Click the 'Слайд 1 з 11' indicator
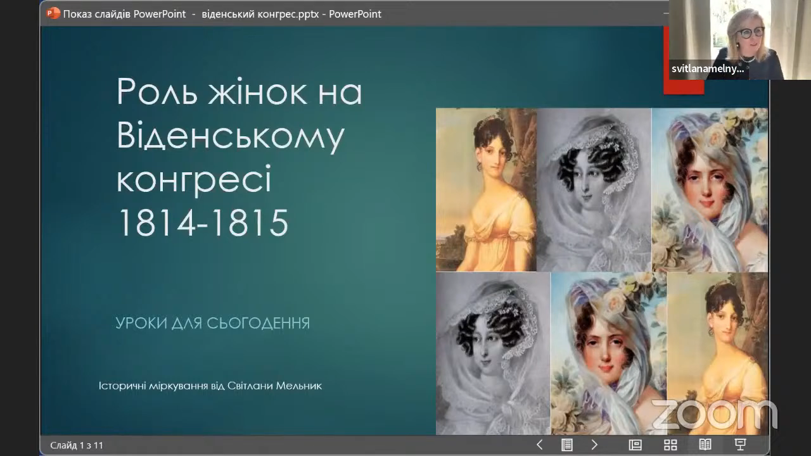Screen dimensions: 811x456 point(77,445)
